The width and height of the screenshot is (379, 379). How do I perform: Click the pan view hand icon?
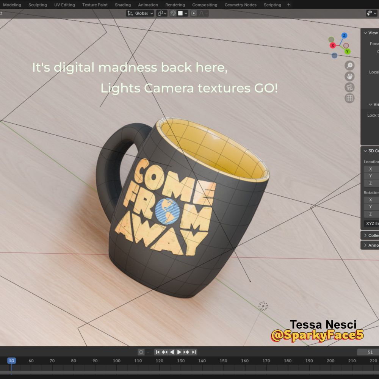point(349,77)
